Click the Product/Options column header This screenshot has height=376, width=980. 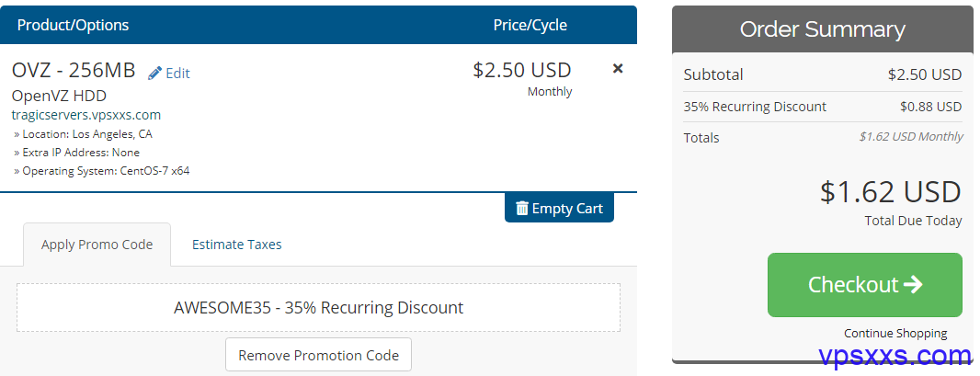(74, 25)
